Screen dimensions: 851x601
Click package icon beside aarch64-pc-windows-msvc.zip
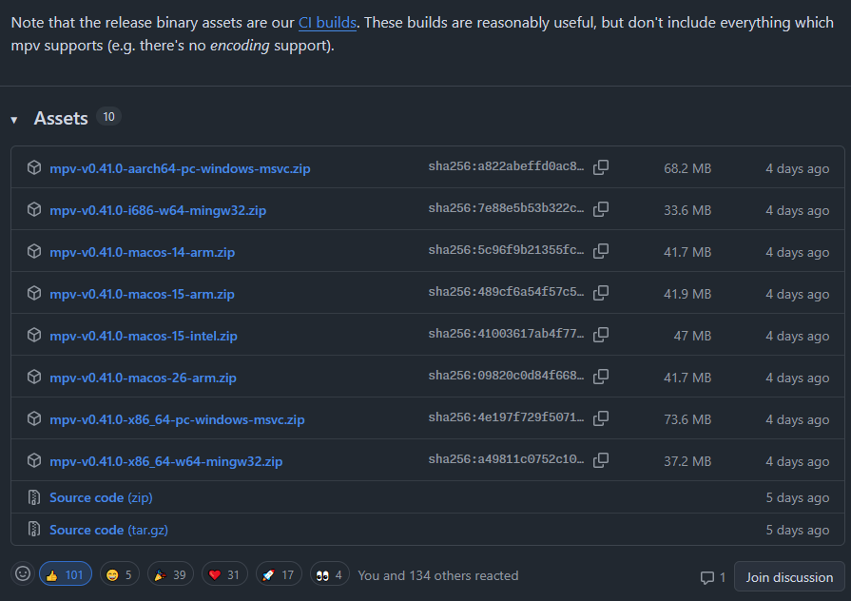34,167
